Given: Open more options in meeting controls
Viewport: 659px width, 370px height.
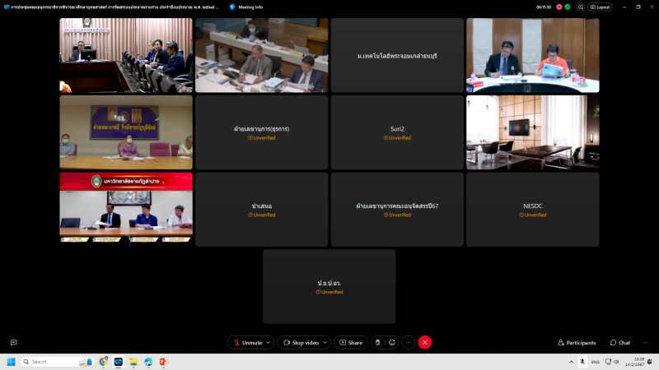Looking at the screenshot, I should click(408, 342).
